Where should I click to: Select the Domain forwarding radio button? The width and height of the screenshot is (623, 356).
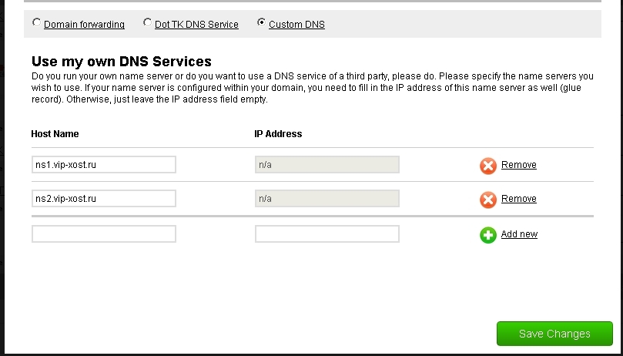(36, 23)
